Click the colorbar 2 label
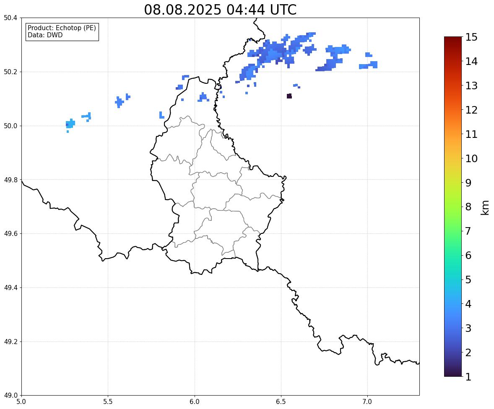Screen dimensions: 494x409 click(468, 352)
